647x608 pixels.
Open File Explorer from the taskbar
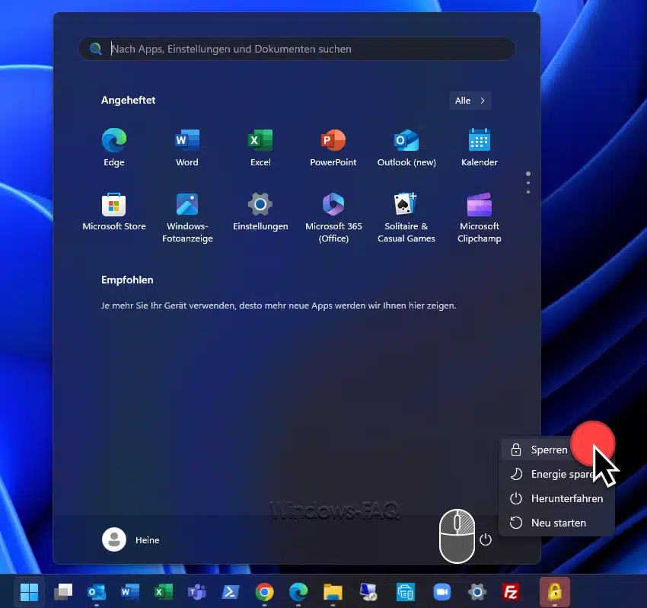coord(333,592)
